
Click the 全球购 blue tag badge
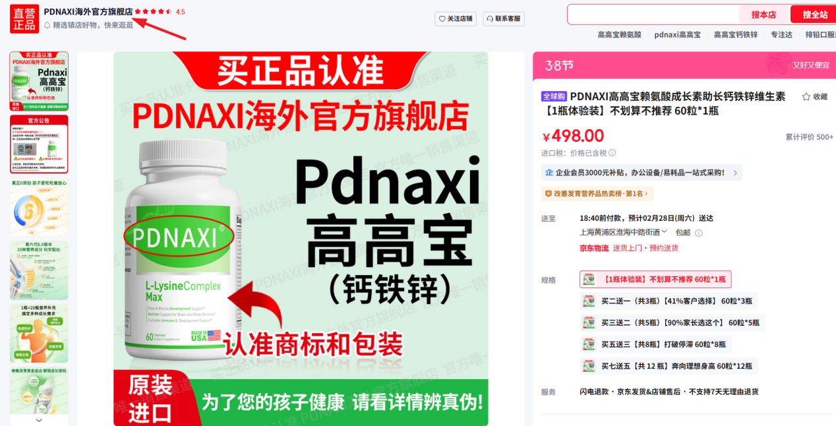[554, 96]
